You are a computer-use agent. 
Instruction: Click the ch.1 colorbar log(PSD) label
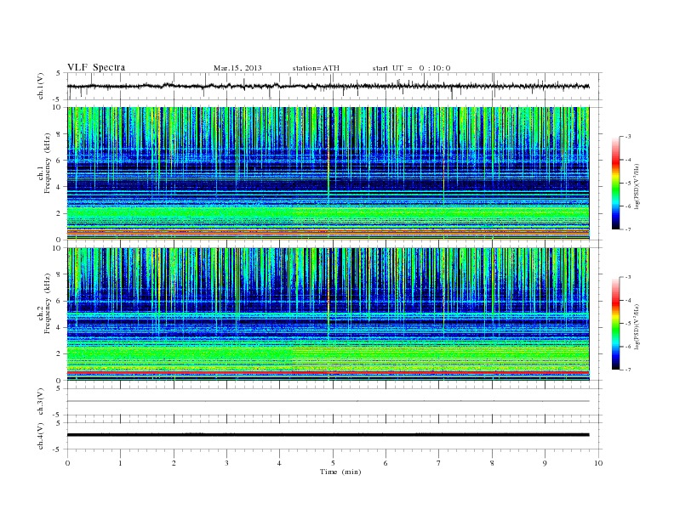coord(637,186)
